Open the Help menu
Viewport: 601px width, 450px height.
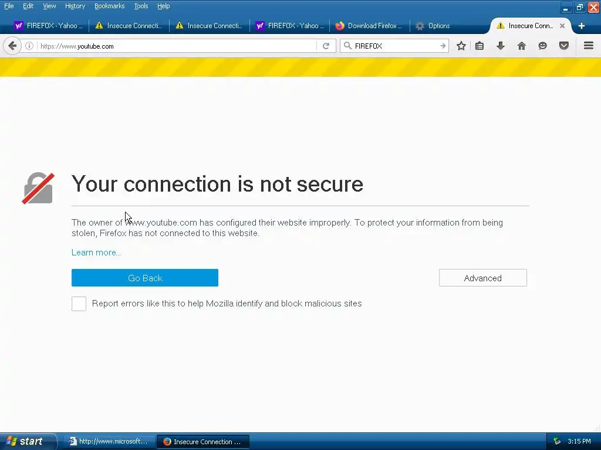pyautogui.click(x=164, y=6)
